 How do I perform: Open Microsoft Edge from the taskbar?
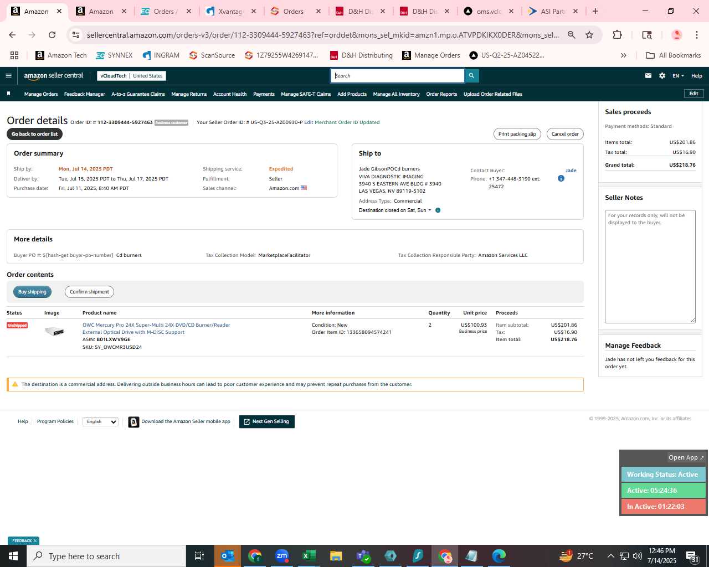pyautogui.click(x=499, y=556)
